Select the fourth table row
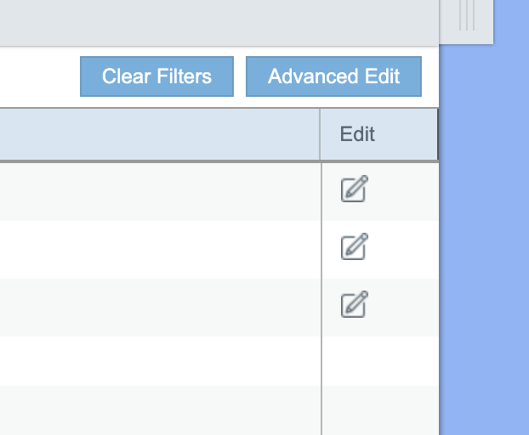 tap(160, 360)
